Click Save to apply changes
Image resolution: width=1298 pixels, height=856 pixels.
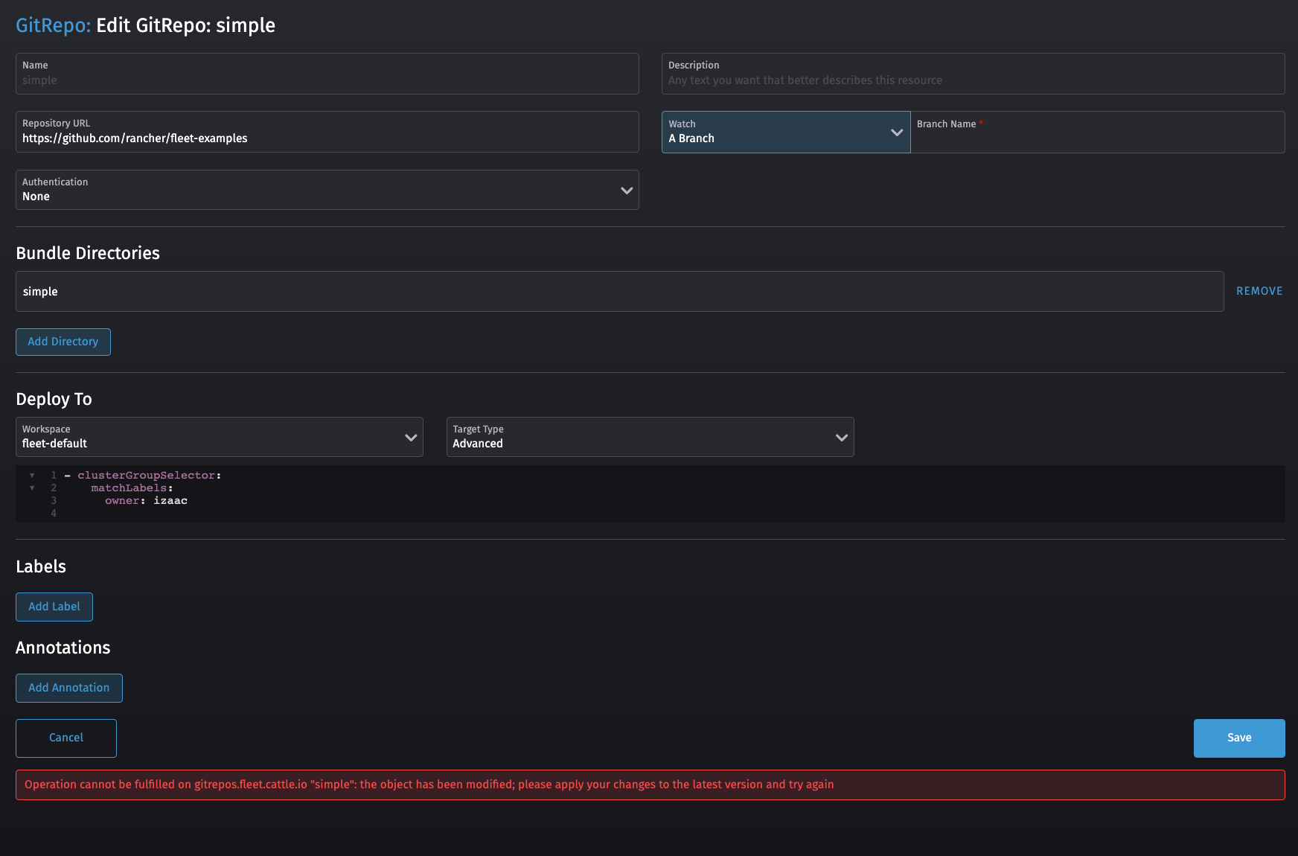pos(1238,738)
